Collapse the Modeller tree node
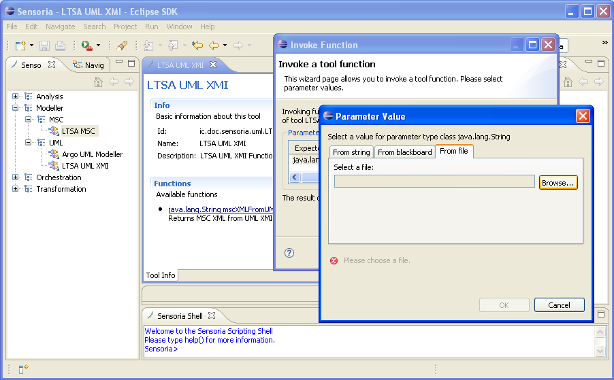614x380 pixels. [x=15, y=108]
